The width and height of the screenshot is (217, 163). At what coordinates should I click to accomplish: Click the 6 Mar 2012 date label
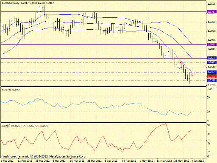(x=59, y=161)
